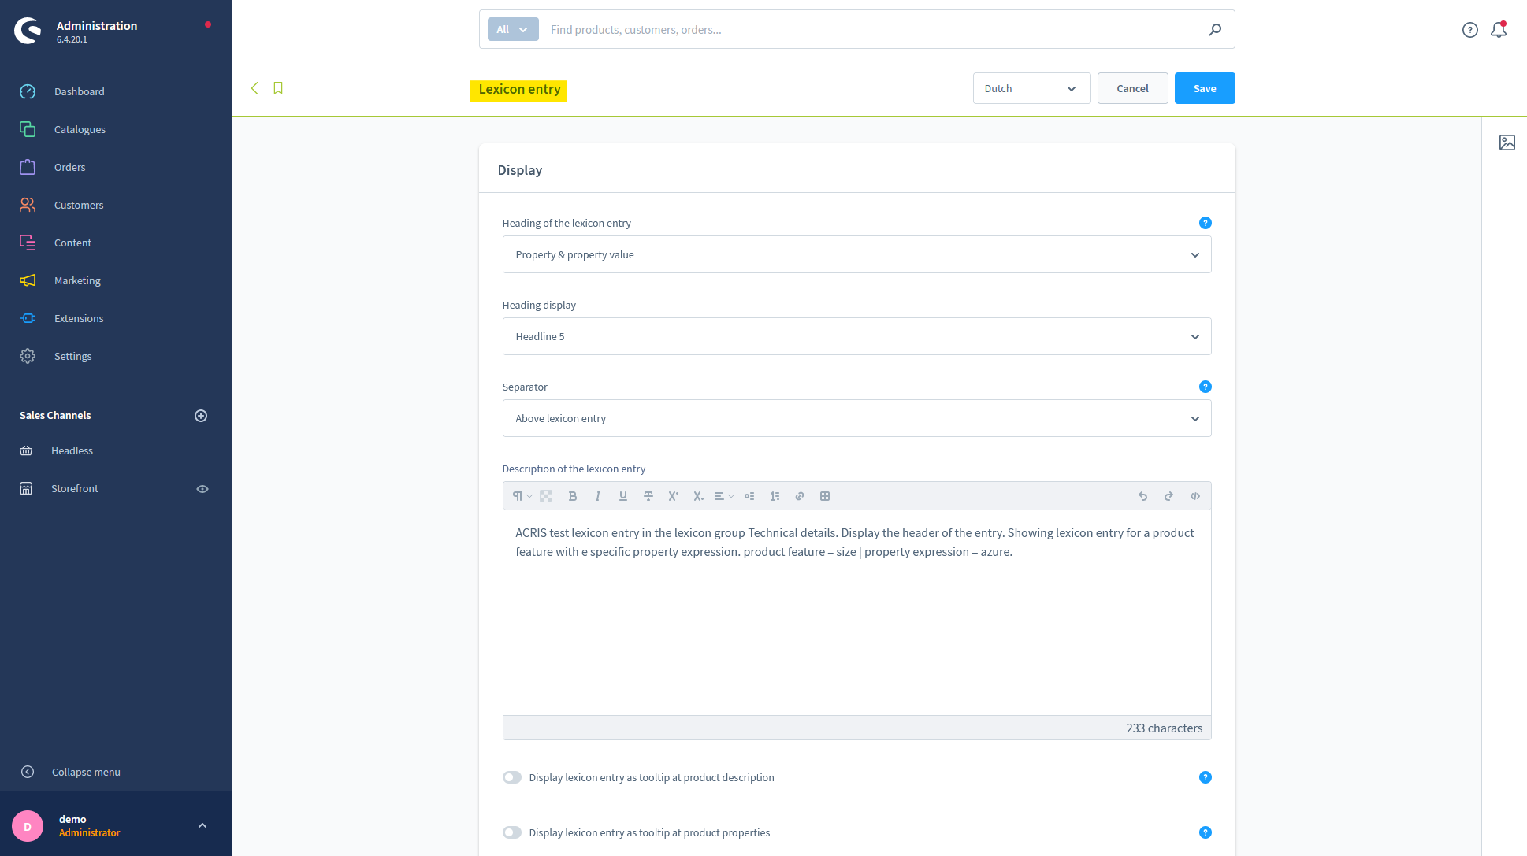Screen dimensions: 1527x856
Task: Open Heading of the lexicon entry dropdown
Action: [x=856, y=254]
